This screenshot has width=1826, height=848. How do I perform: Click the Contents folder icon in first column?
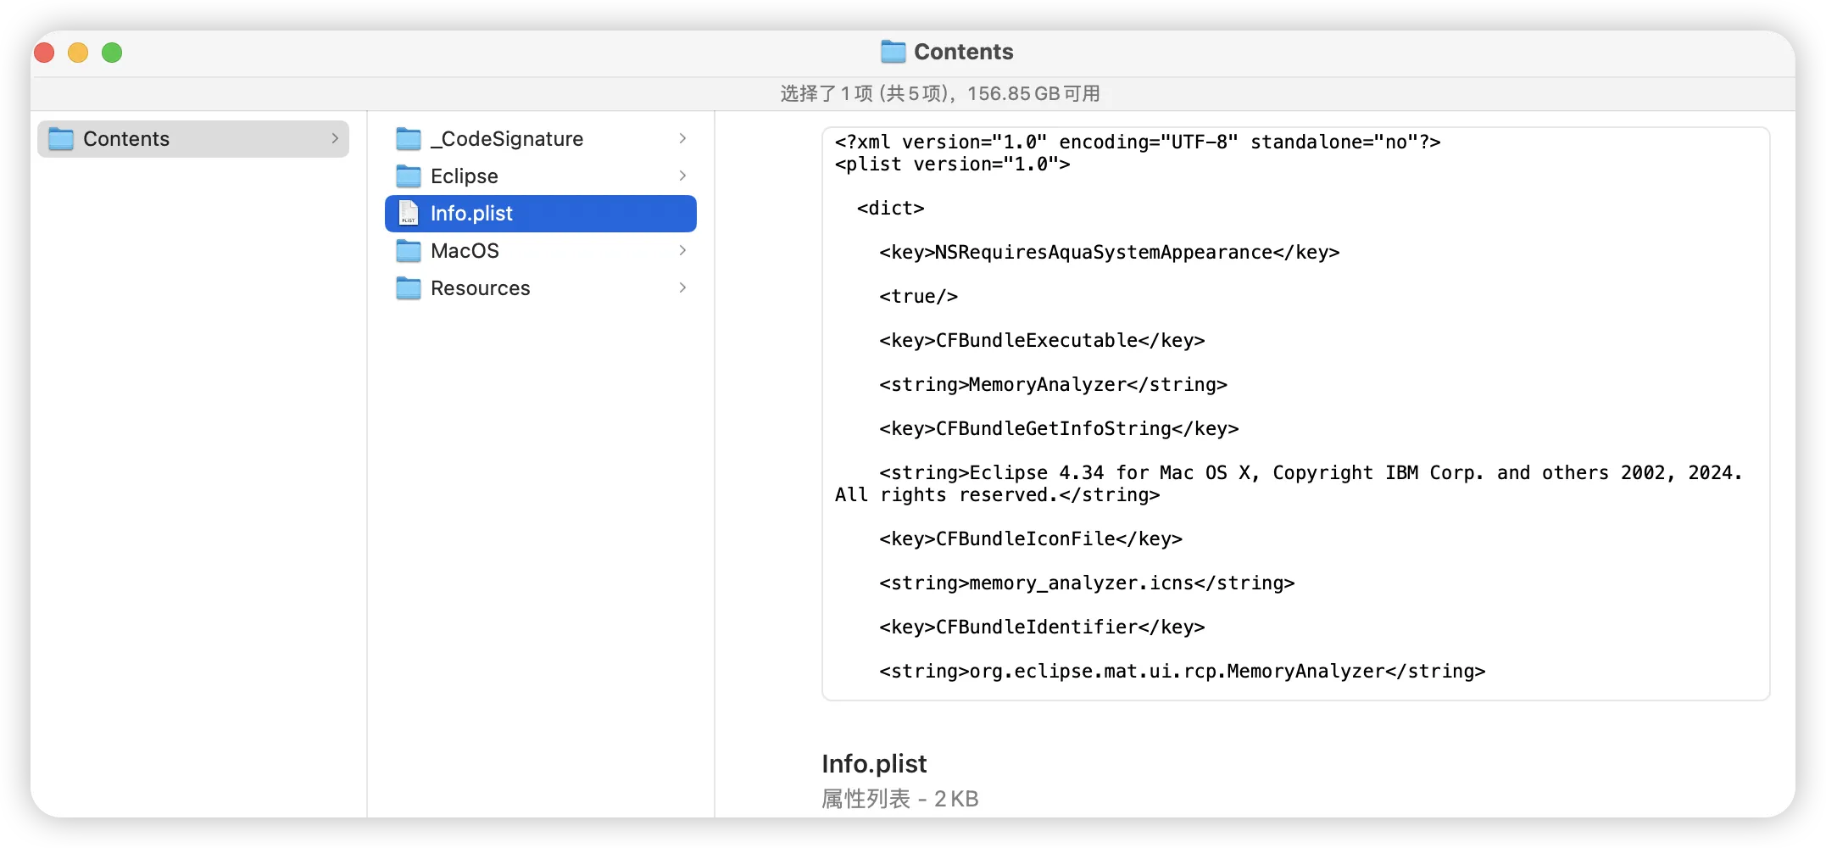point(61,138)
